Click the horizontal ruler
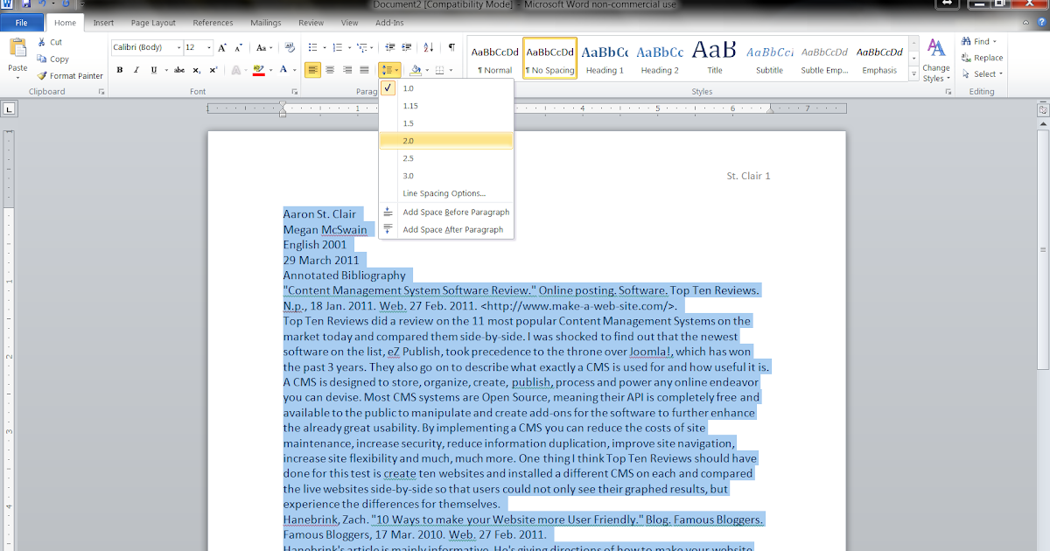The height and width of the screenshot is (551, 1050). click(528, 109)
